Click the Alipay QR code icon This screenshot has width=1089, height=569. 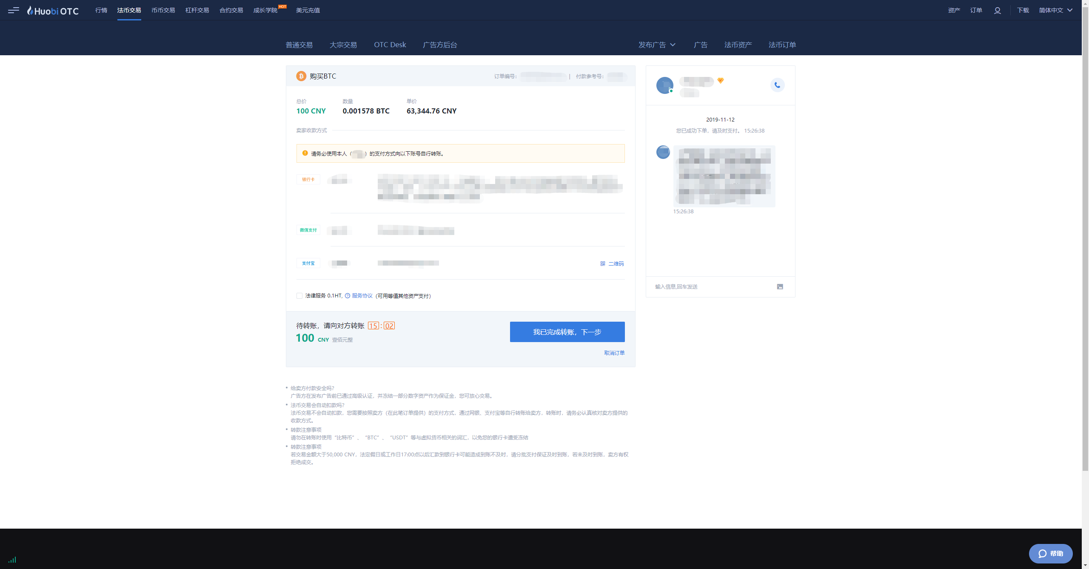(603, 264)
